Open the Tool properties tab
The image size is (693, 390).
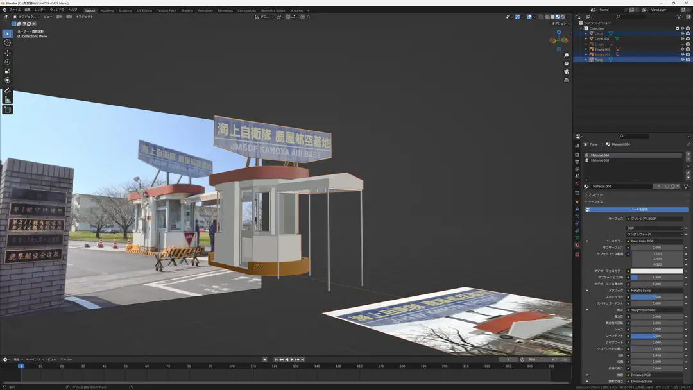(x=577, y=145)
